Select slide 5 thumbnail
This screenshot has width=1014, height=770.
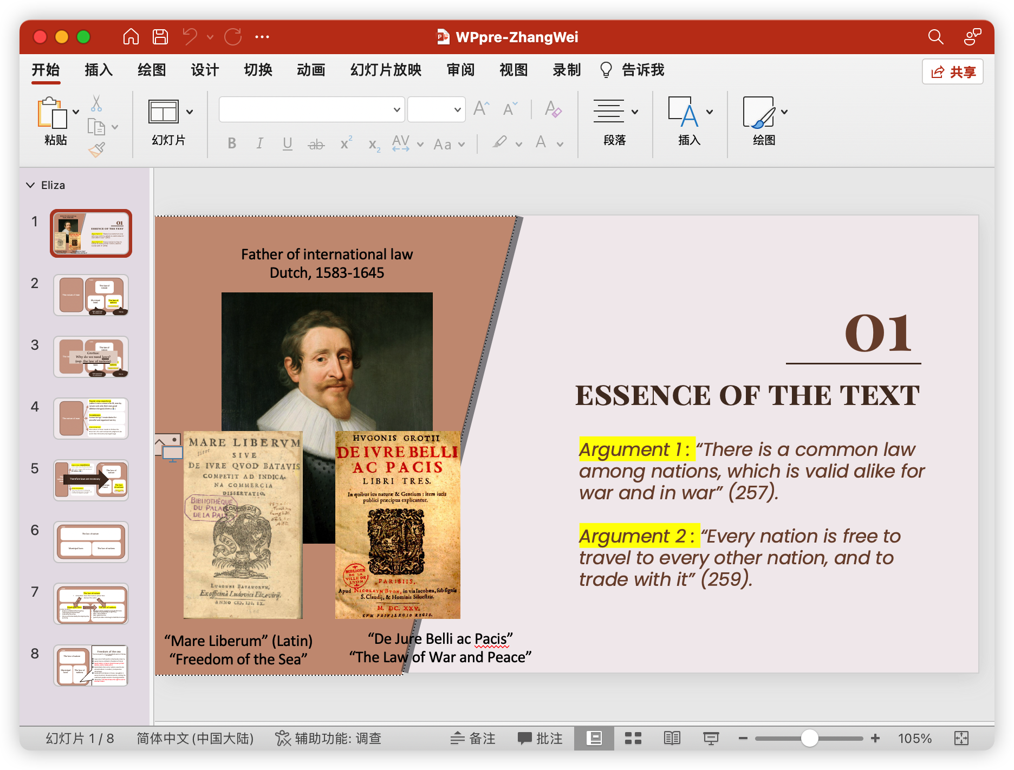[91, 480]
